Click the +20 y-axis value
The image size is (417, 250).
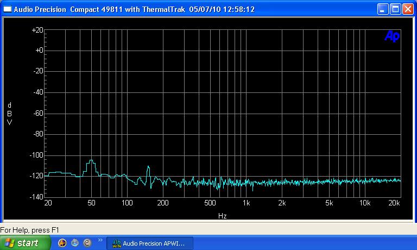37,30
